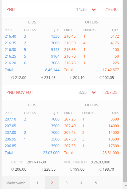Switch to Marketwatch page 3

click(67, 183)
